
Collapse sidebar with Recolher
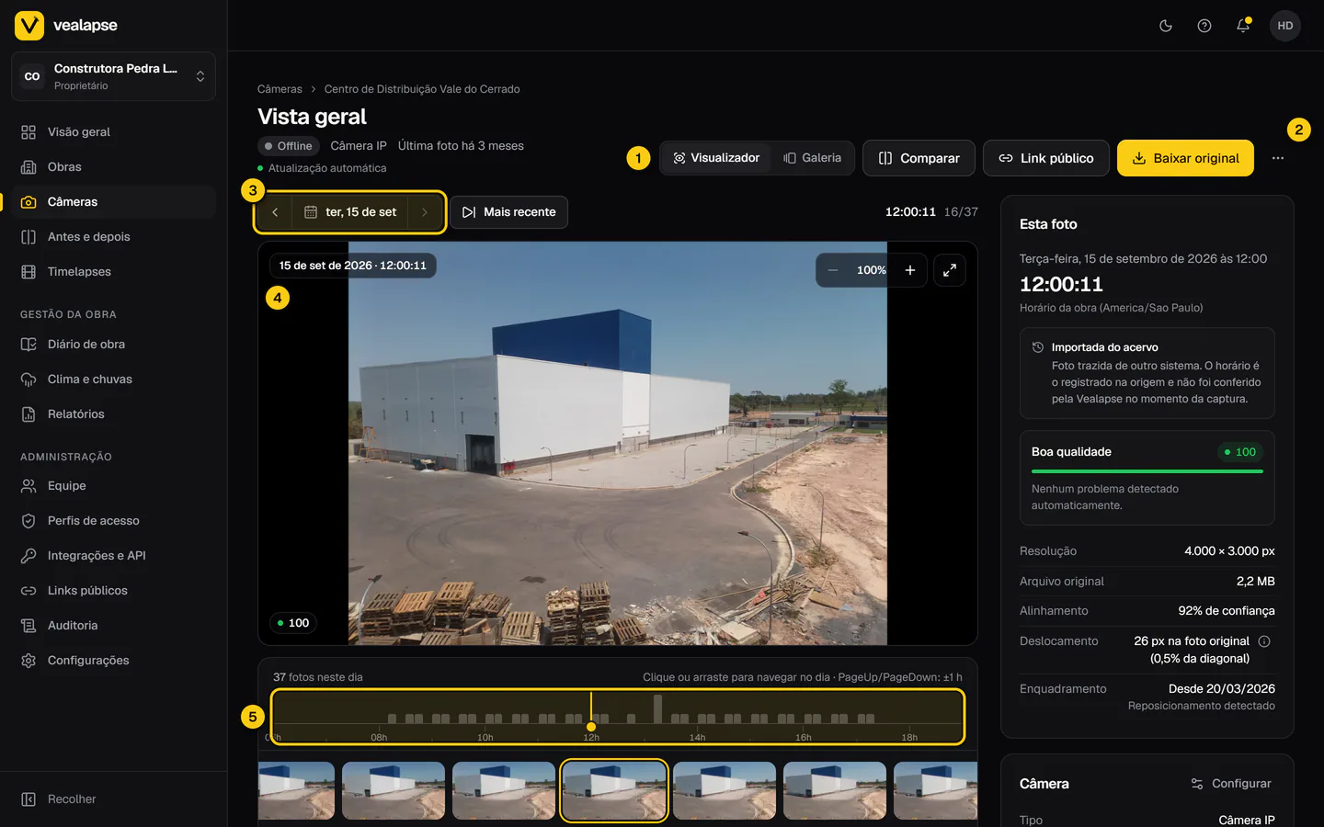click(114, 799)
